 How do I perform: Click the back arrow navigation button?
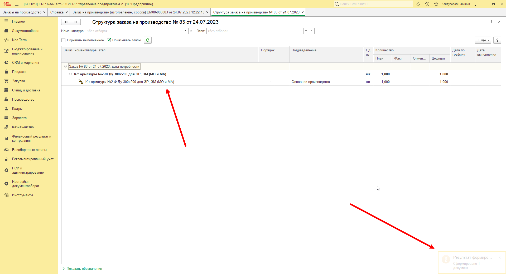(66, 22)
